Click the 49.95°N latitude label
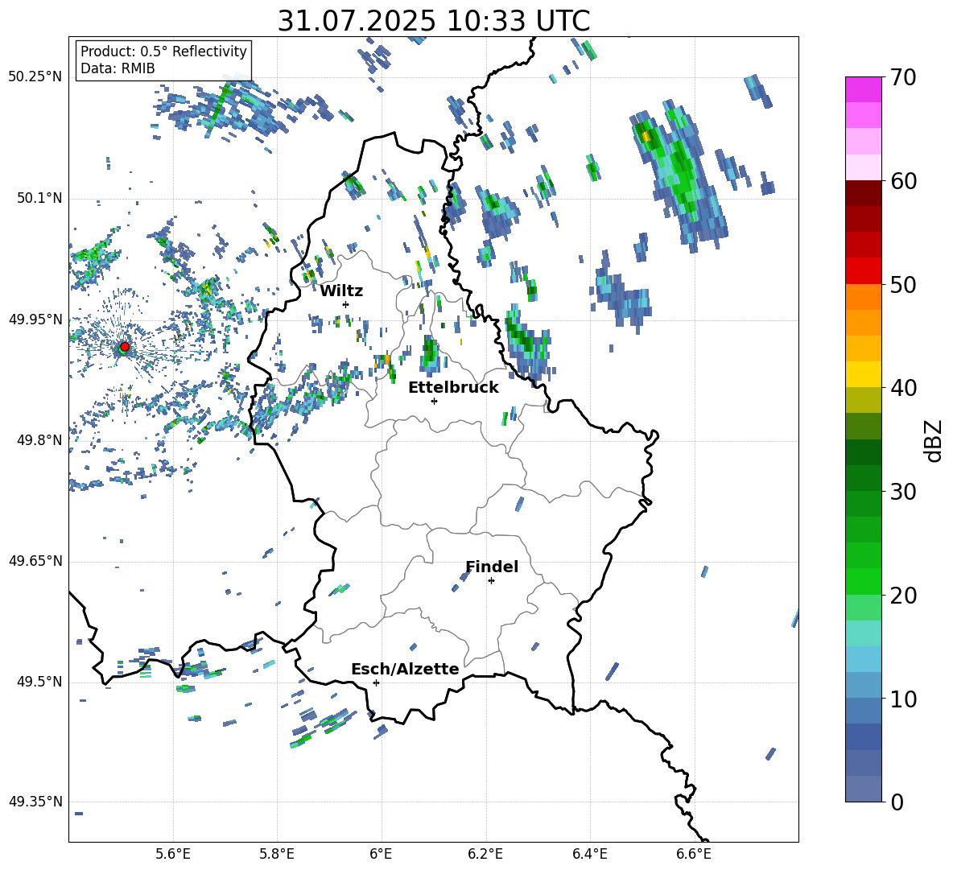The height and width of the screenshot is (870, 953). [35, 319]
